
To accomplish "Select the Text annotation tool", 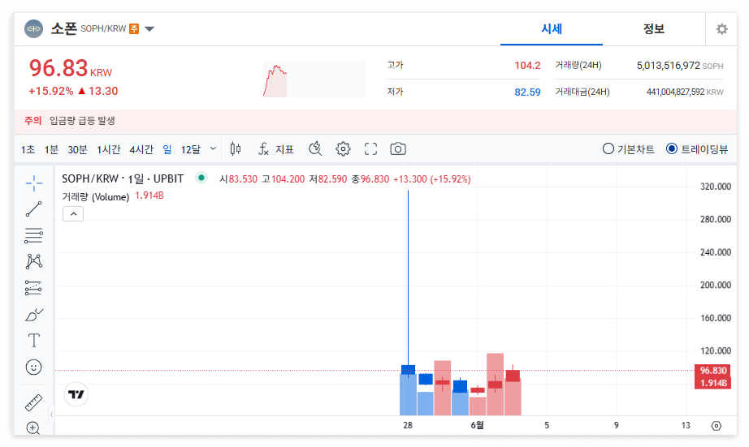I will click(x=34, y=341).
